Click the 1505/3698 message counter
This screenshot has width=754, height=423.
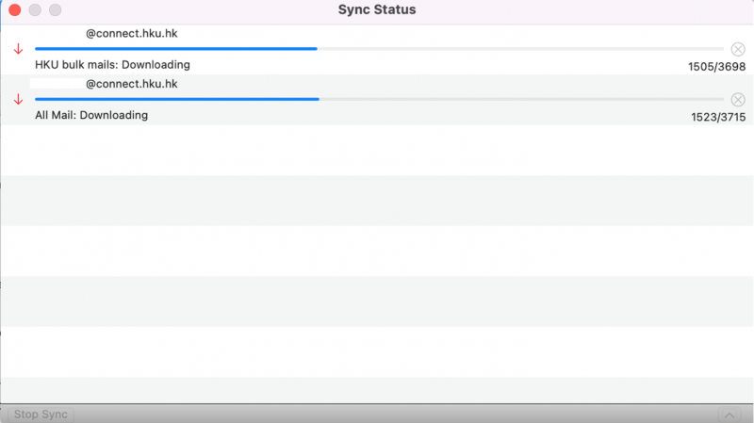click(x=716, y=67)
